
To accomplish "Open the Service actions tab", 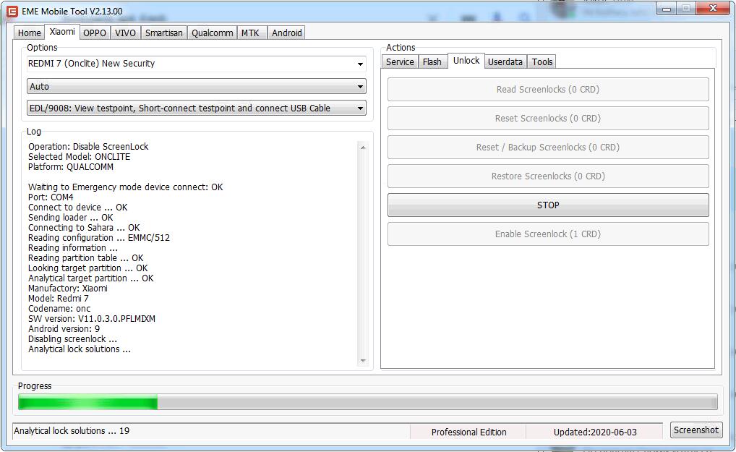I will tap(400, 62).
